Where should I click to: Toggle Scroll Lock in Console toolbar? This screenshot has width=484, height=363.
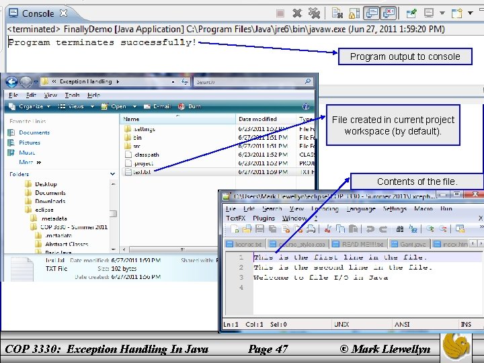click(354, 13)
